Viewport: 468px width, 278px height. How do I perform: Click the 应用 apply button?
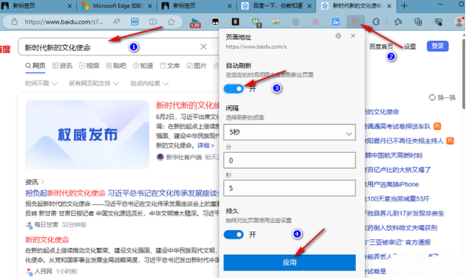(x=290, y=262)
